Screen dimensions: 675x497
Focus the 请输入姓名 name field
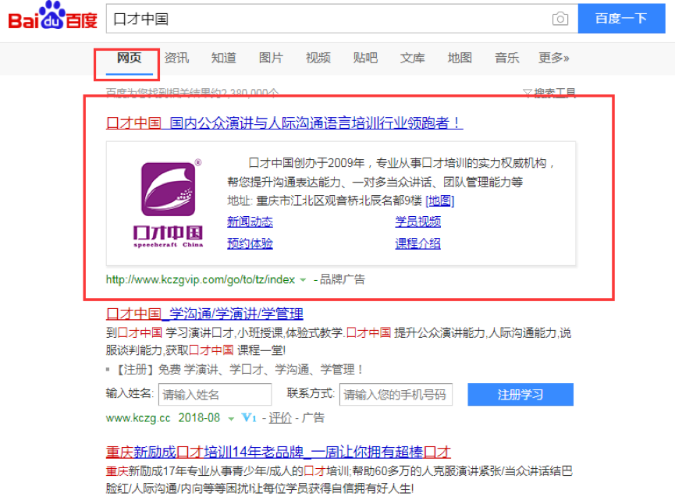215,395
